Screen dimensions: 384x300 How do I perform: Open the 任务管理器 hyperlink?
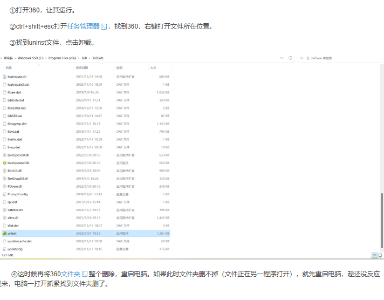pyautogui.click(x=83, y=26)
